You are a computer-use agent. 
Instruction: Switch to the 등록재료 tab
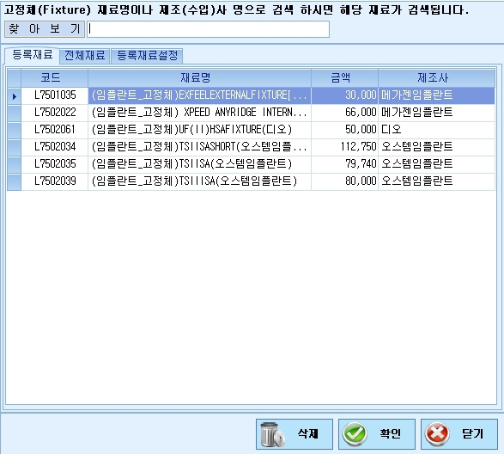(32, 55)
